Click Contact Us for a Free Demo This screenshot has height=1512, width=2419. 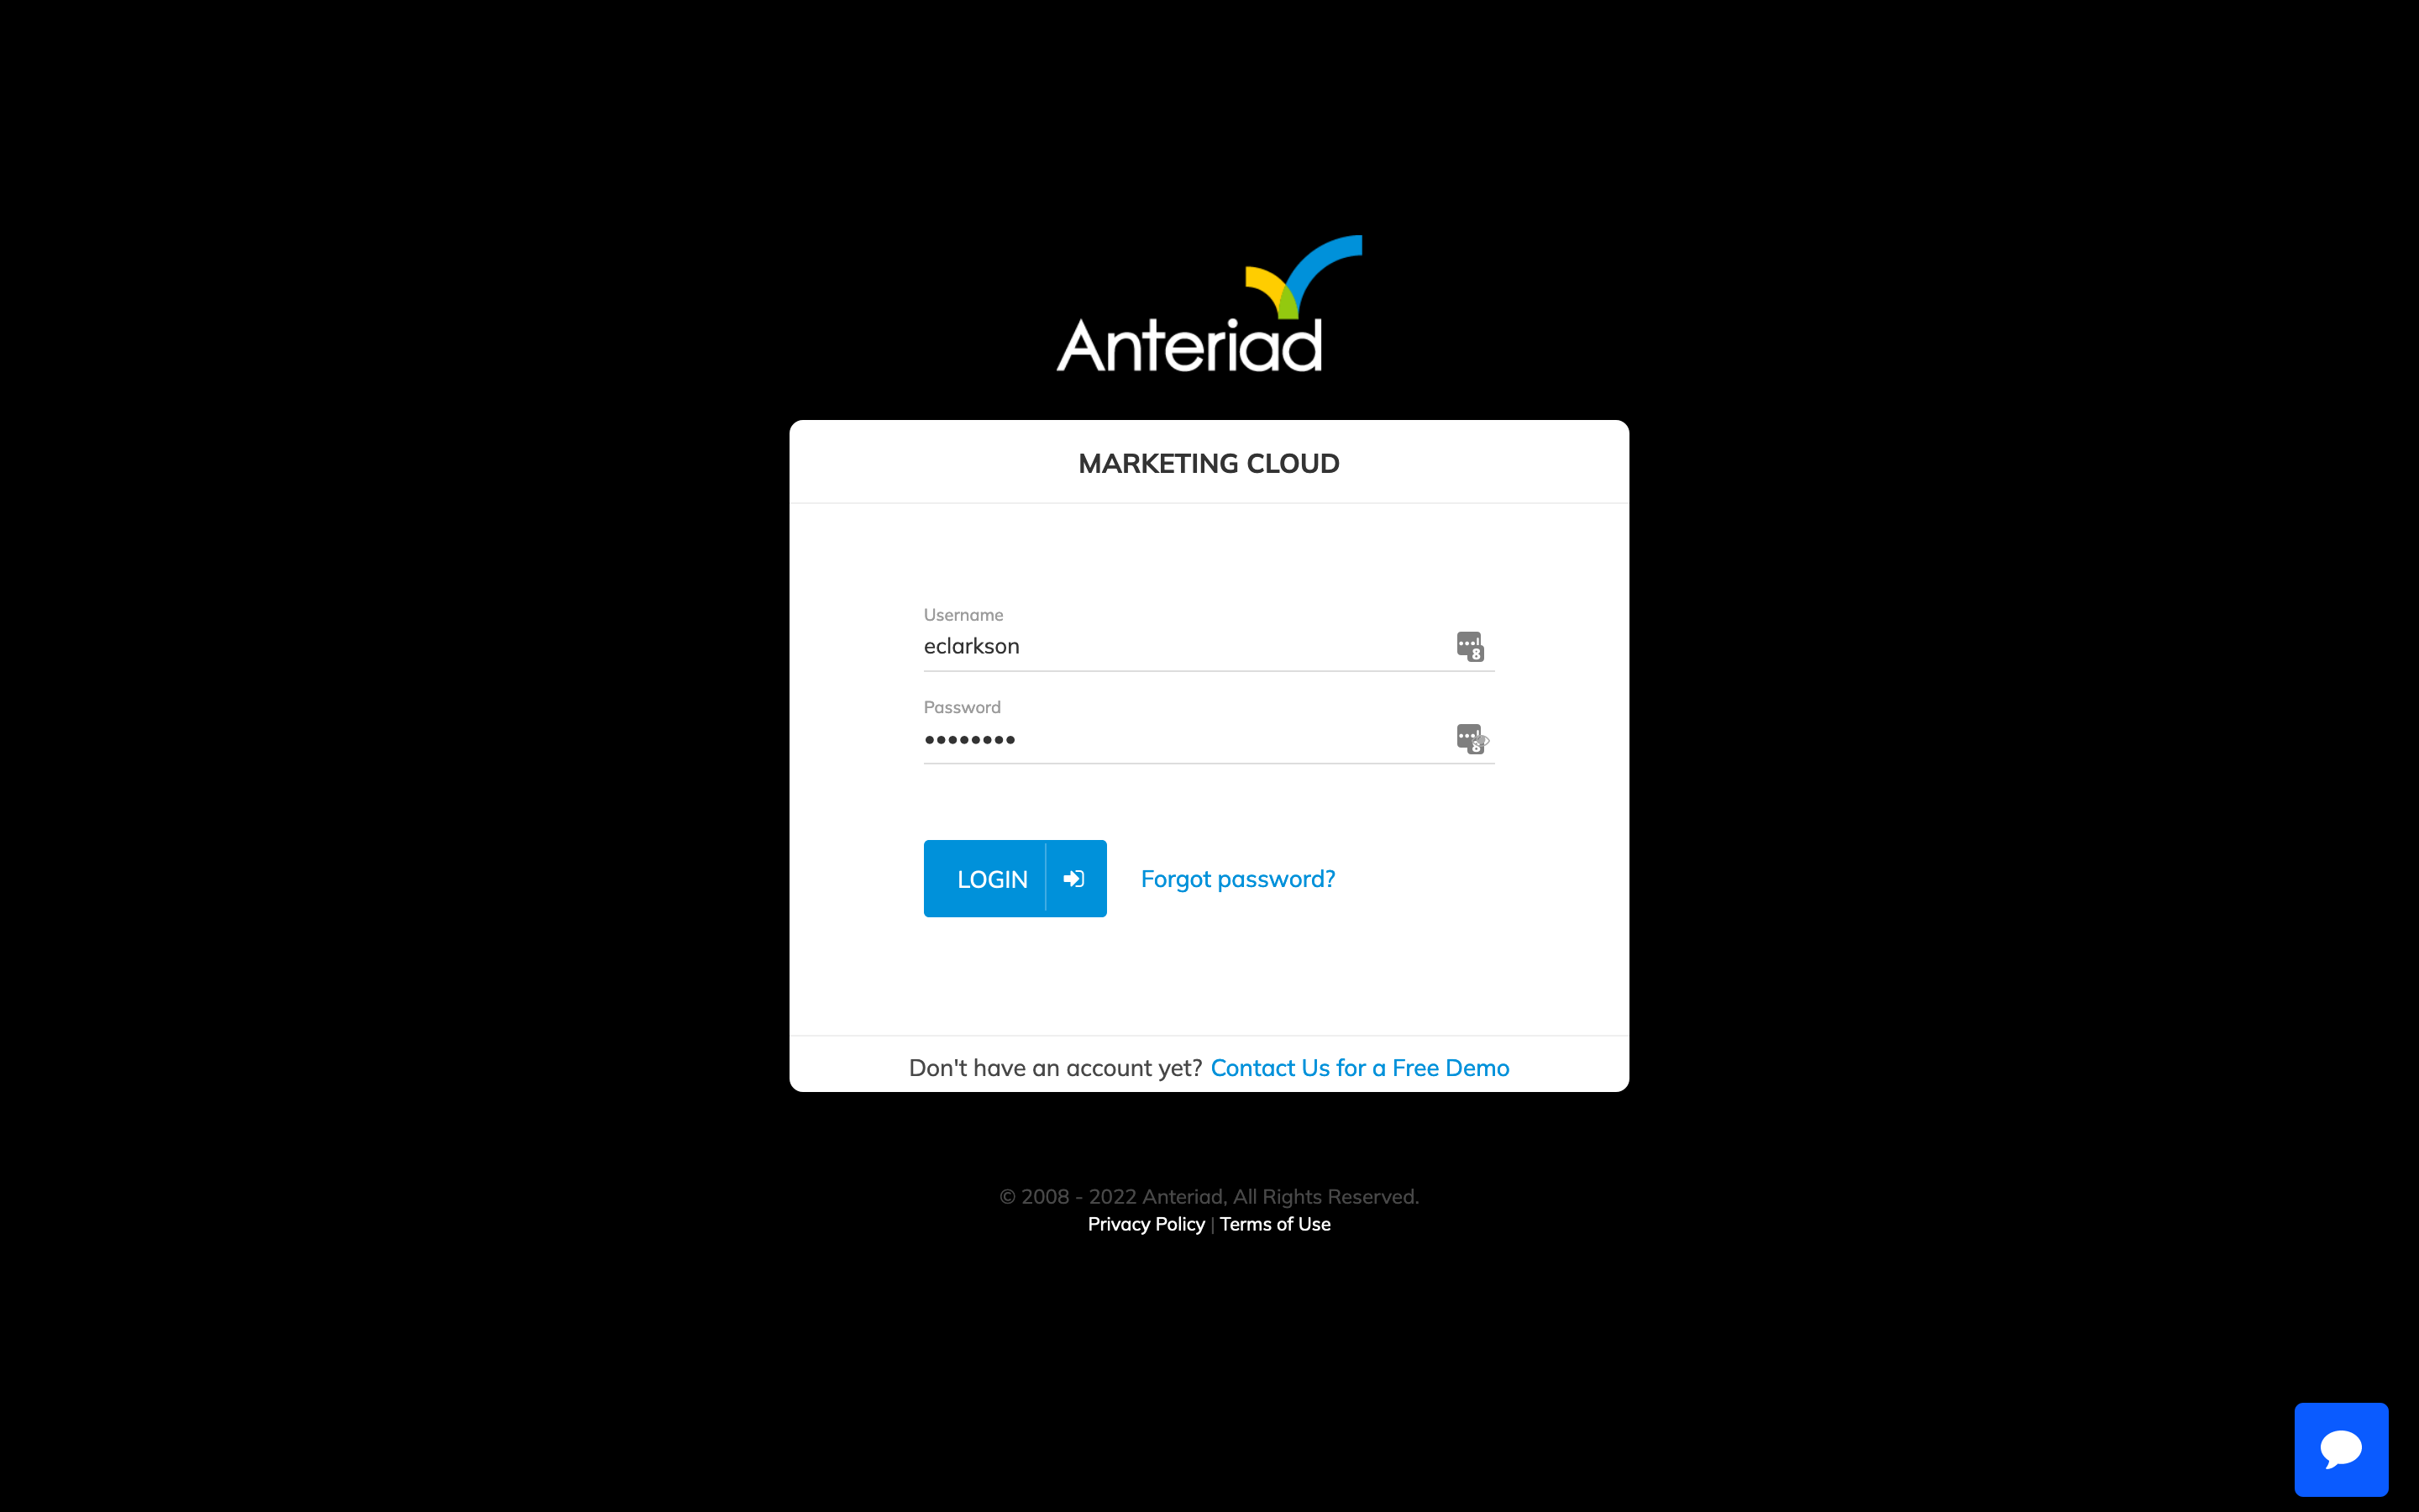tap(1360, 1068)
